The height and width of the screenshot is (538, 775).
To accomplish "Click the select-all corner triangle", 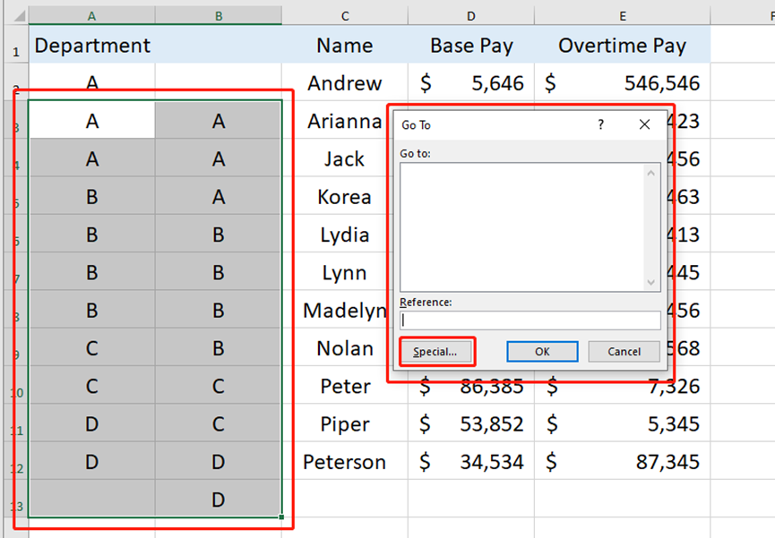I will [x=19, y=16].
